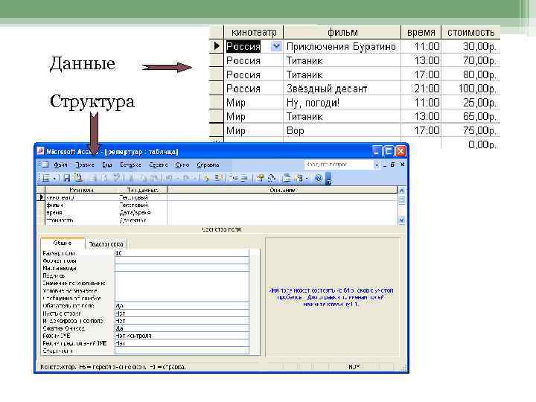This screenshot has width=536, height=402.
Task: Open the Окно menu
Action: tap(182, 165)
